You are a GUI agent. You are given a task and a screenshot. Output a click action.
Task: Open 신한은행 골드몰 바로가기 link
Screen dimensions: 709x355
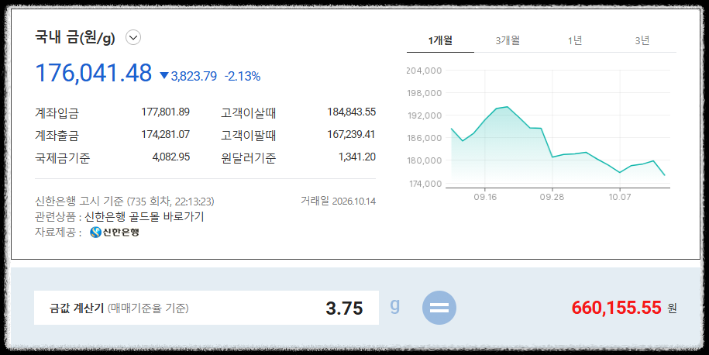click(144, 216)
